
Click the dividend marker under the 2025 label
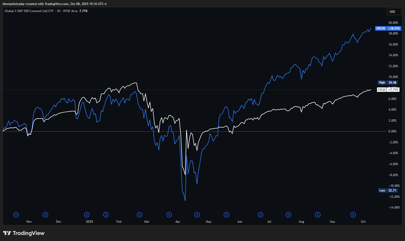pos(87,215)
